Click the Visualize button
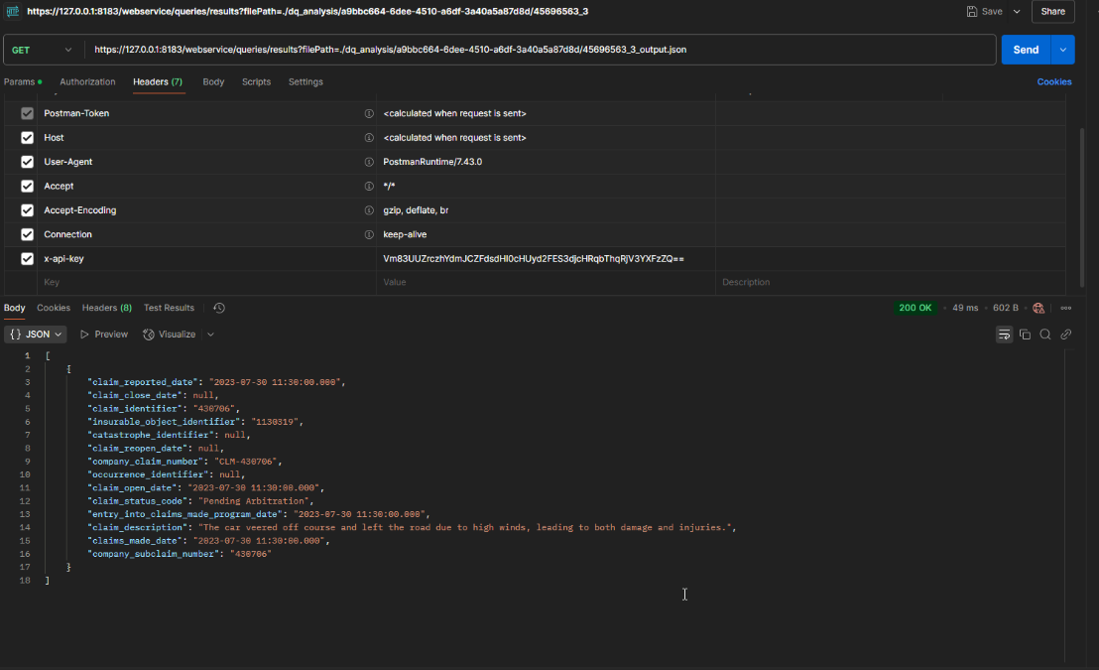1099x670 pixels. point(170,335)
